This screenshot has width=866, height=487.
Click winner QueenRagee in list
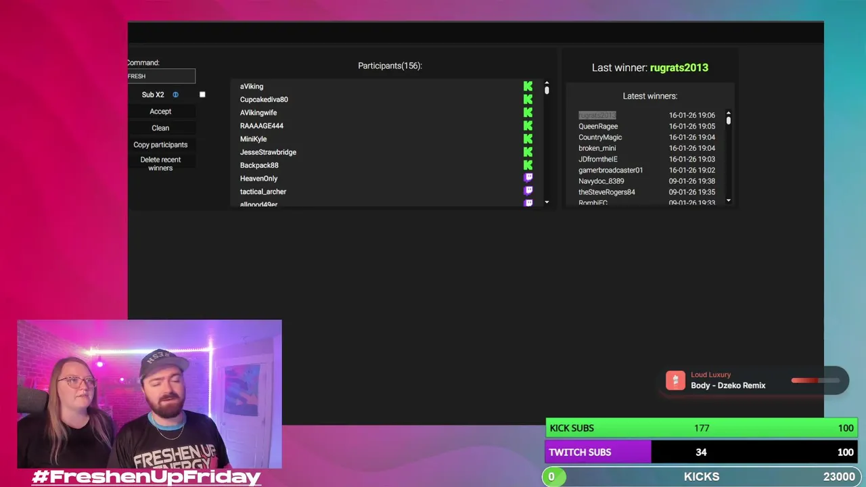598,126
